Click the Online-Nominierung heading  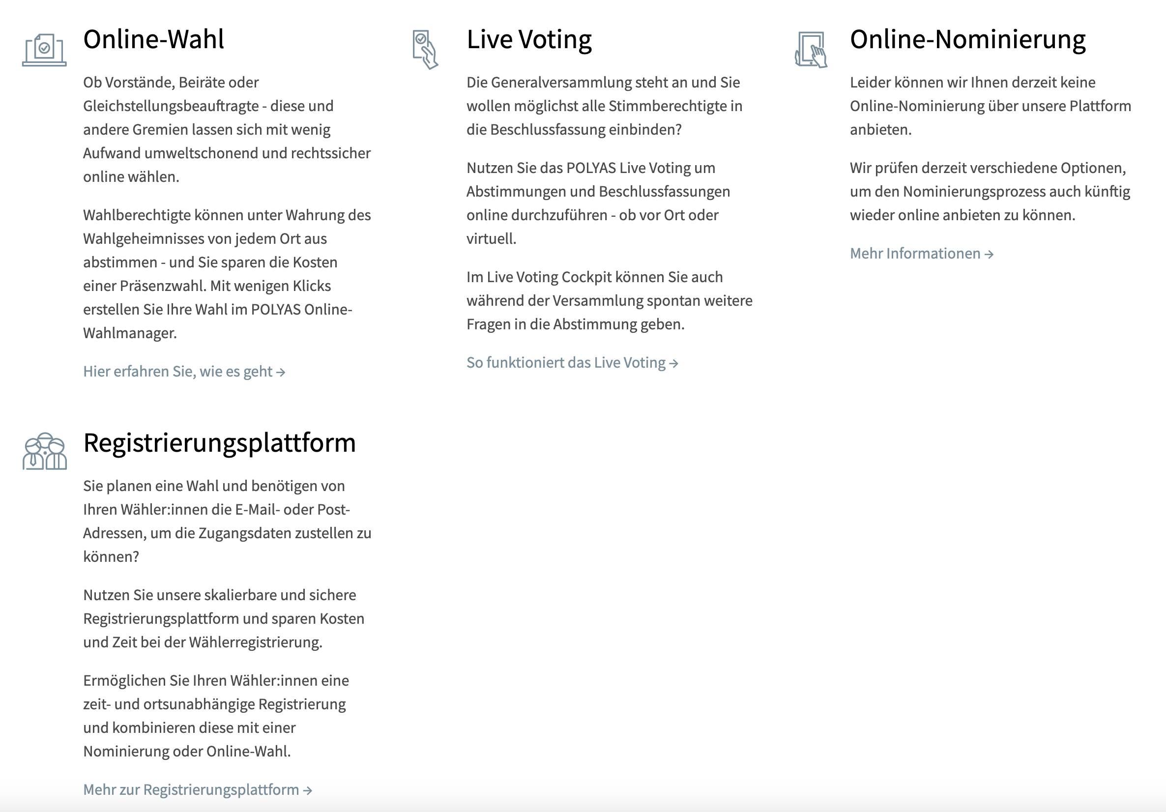coord(968,40)
